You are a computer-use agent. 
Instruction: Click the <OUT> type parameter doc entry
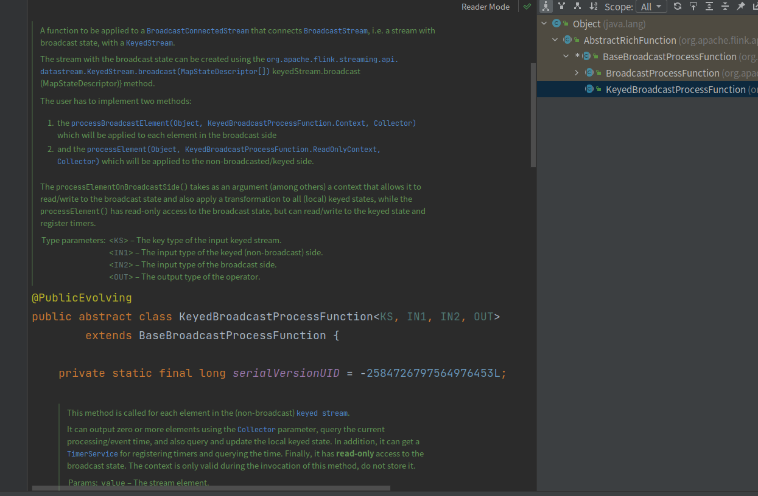point(121,277)
